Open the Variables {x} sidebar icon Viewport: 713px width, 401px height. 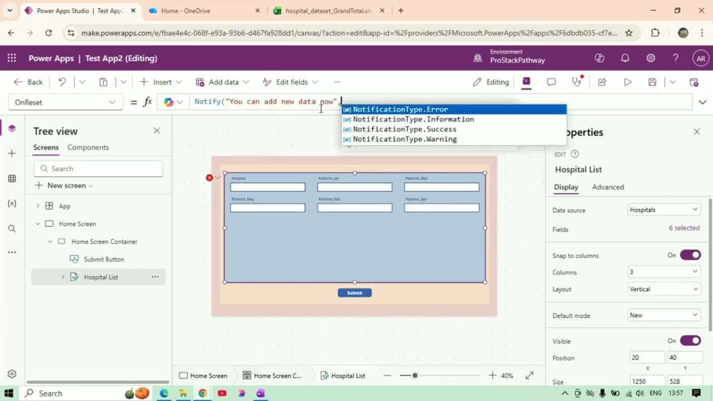point(12,204)
